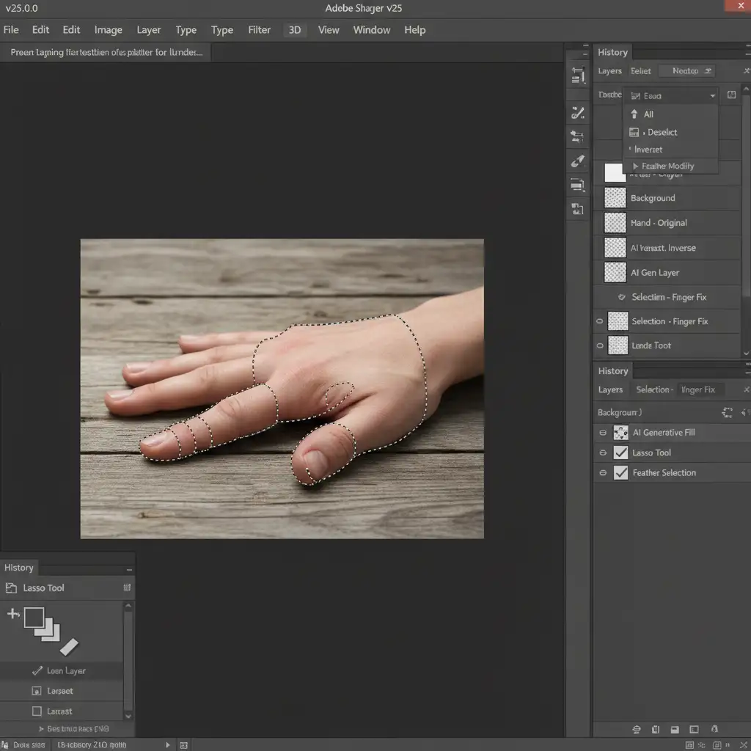This screenshot has width=751, height=751.
Task: Click the AI Generative Fill thumbnail icon
Action: (x=620, y=433)
